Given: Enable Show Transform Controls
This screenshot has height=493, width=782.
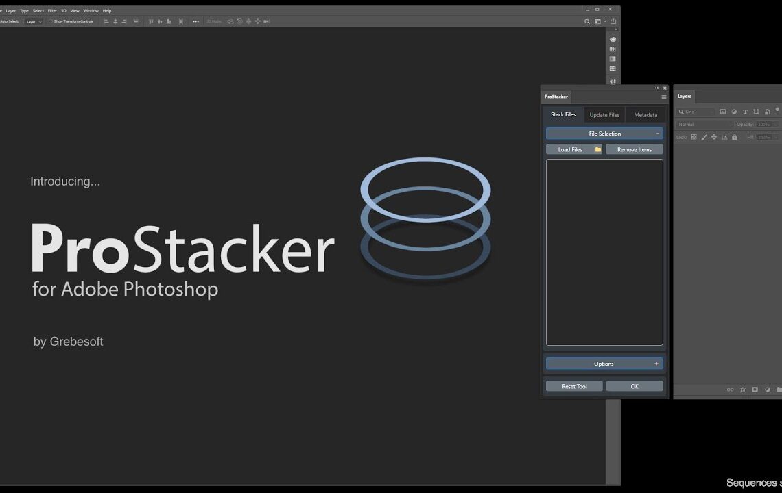Looking at the screenshot, I should click(x=51, y=21).
